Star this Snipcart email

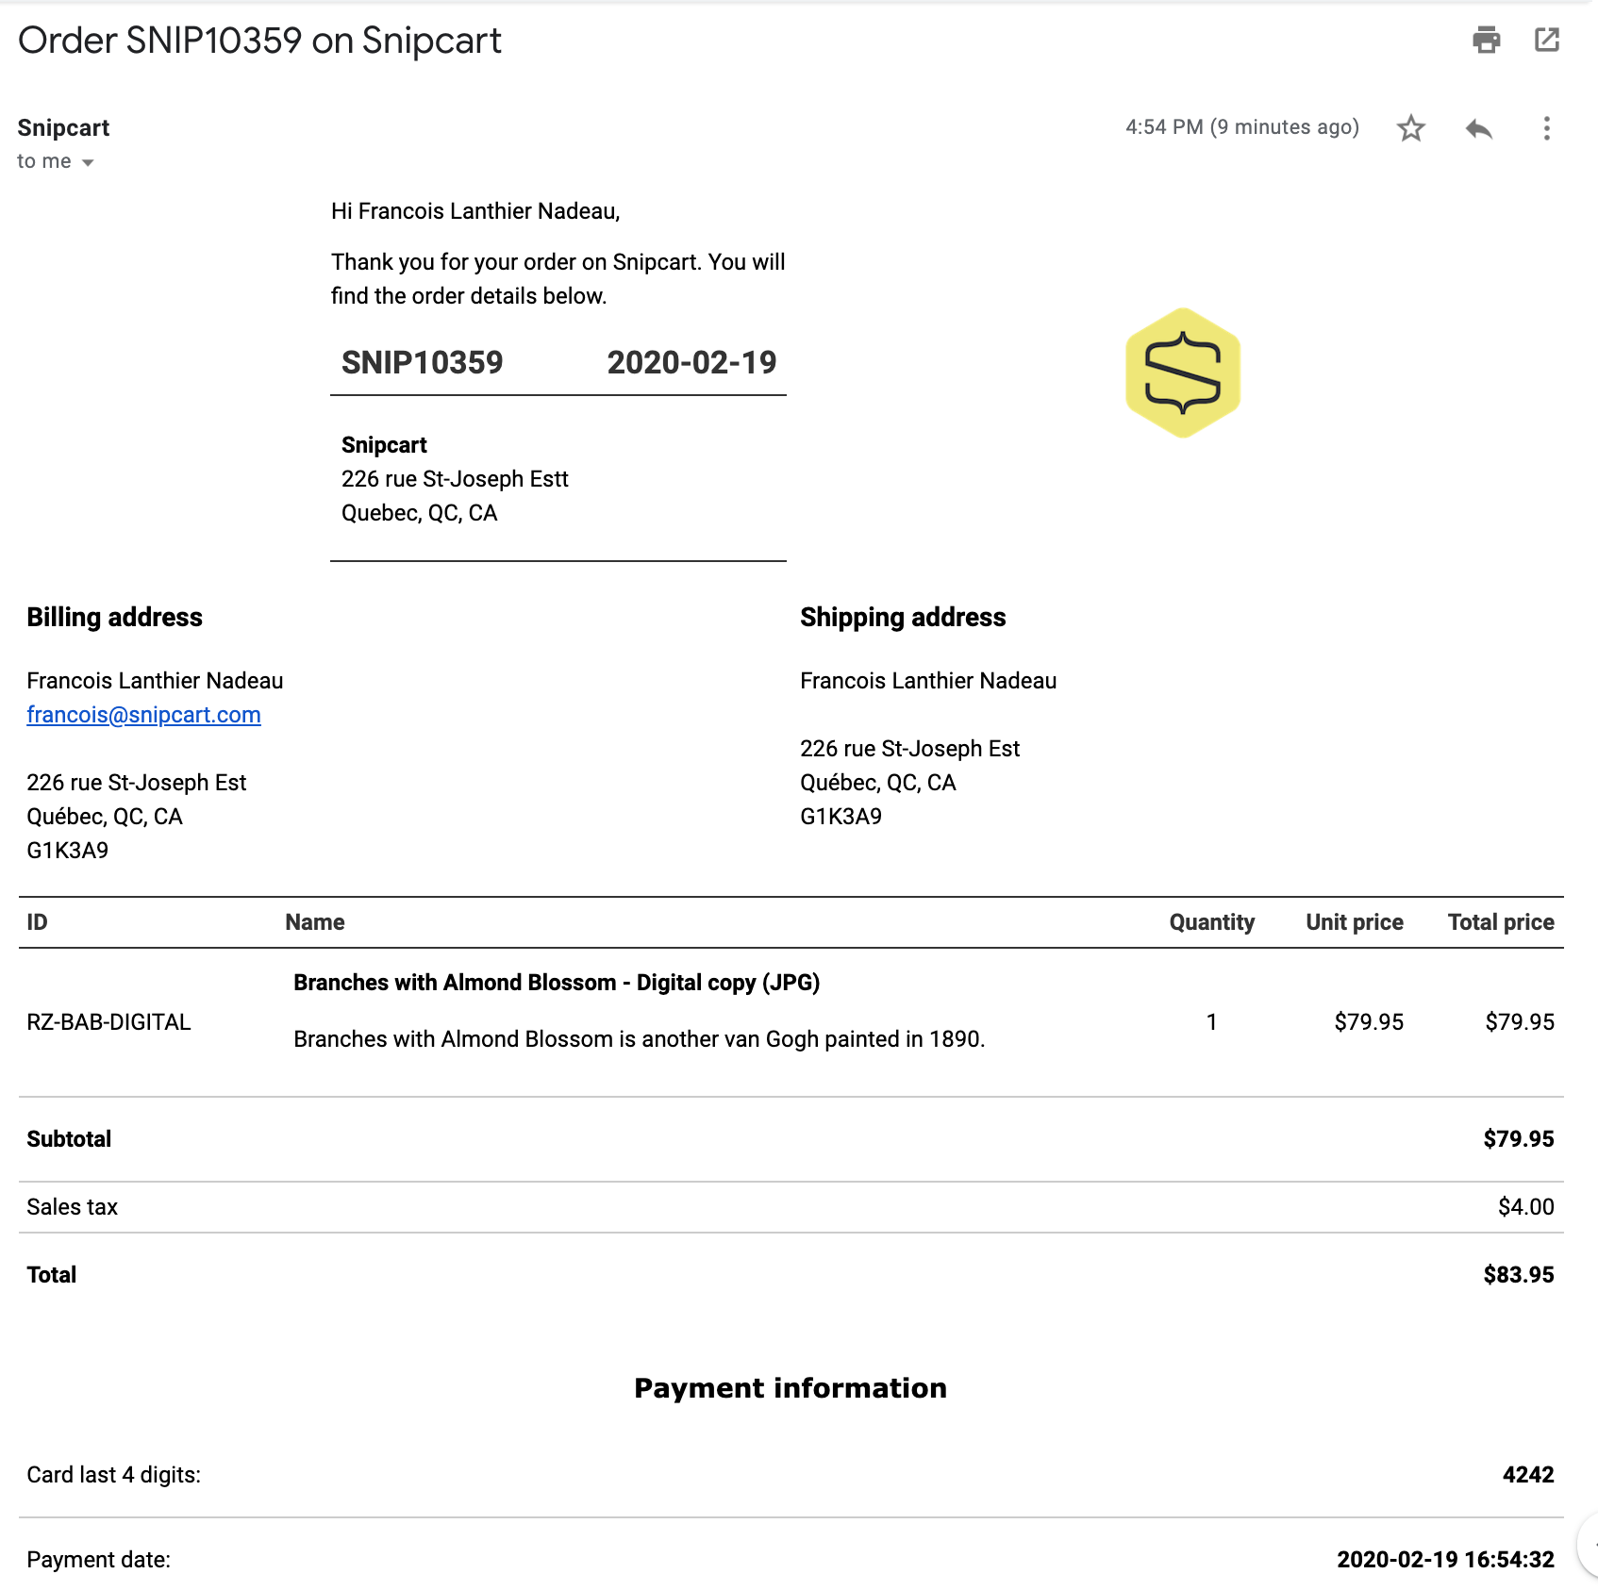[1411, 128]
